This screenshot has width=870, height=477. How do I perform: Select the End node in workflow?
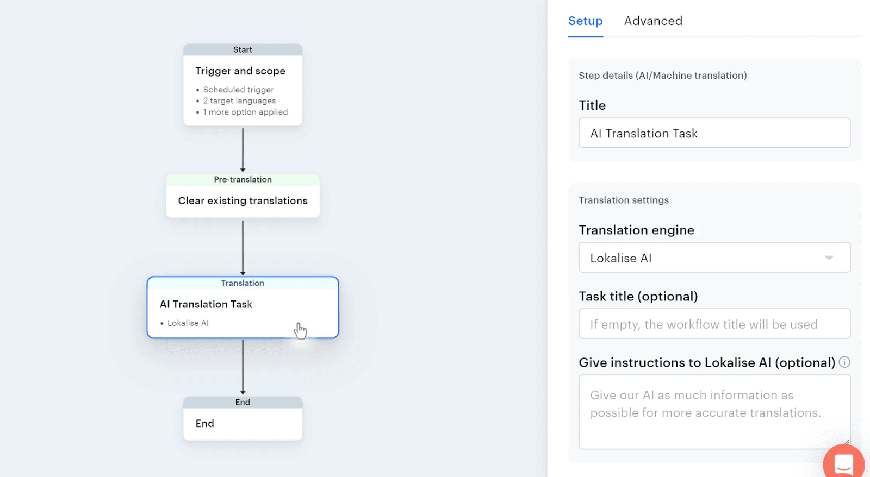point(204,424)
